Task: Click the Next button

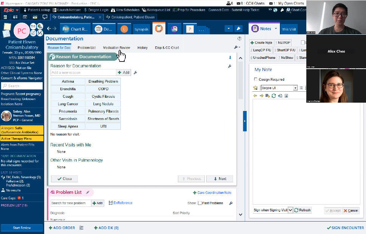Action: pos(219,179)
